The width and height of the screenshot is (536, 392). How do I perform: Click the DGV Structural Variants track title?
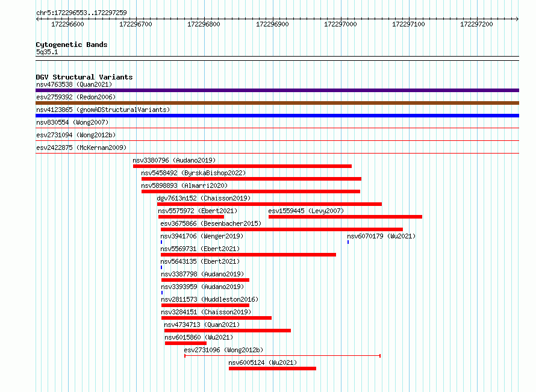click(x=84, y=77)
